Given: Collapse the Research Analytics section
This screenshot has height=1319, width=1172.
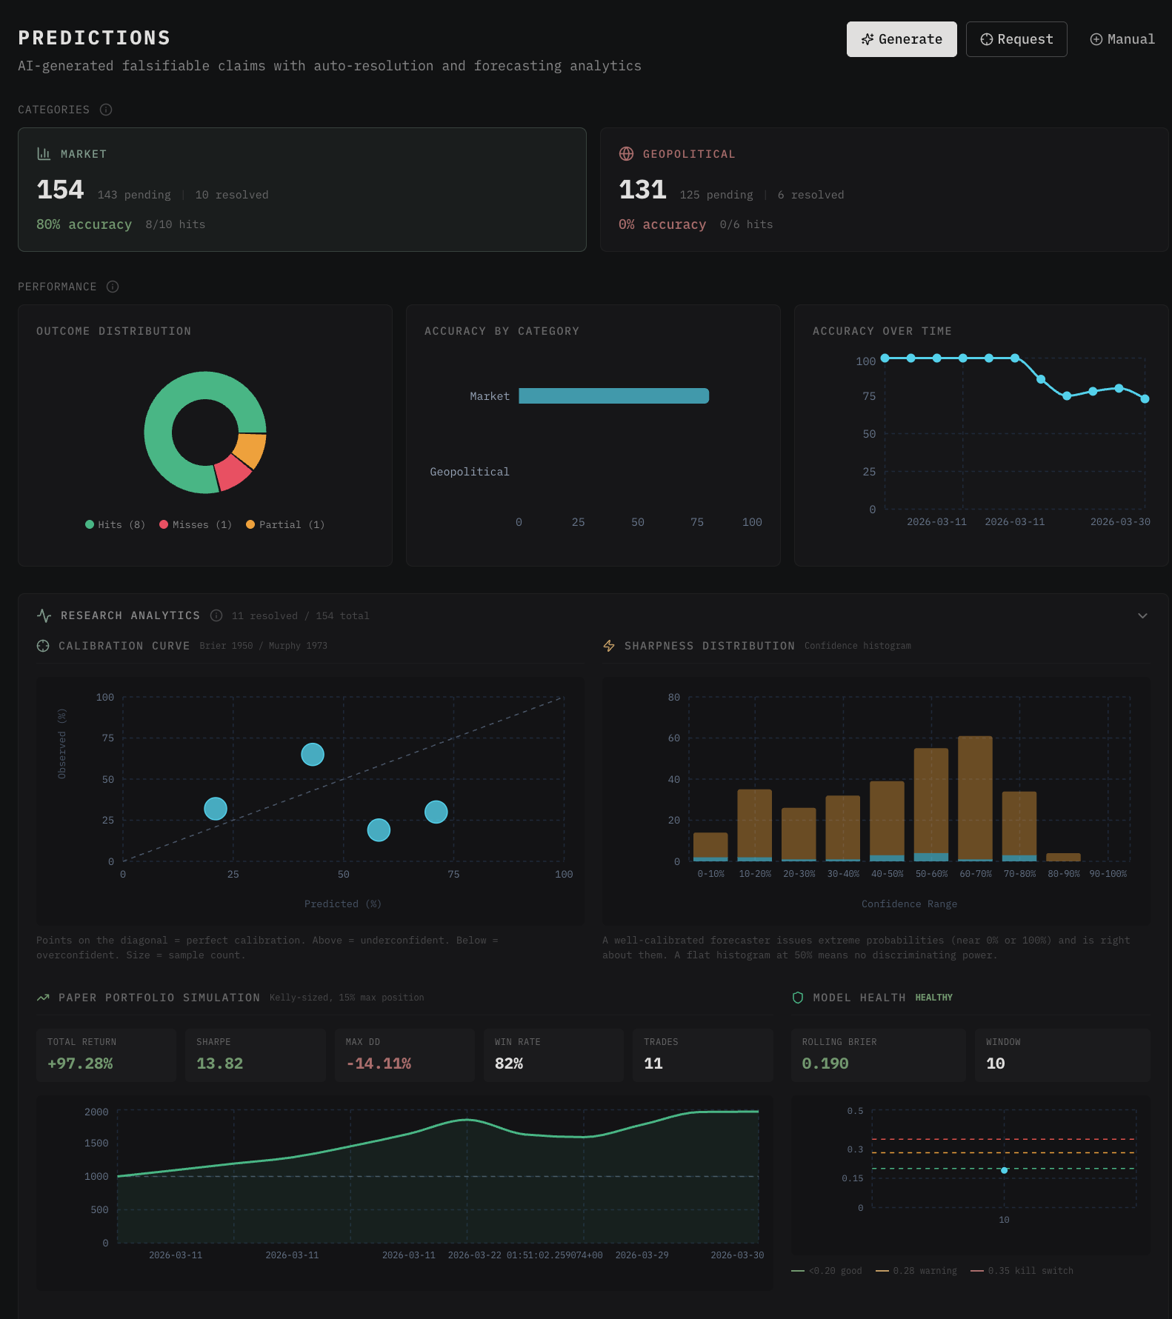Looking at the screenshot, I should coord(1142,615).
